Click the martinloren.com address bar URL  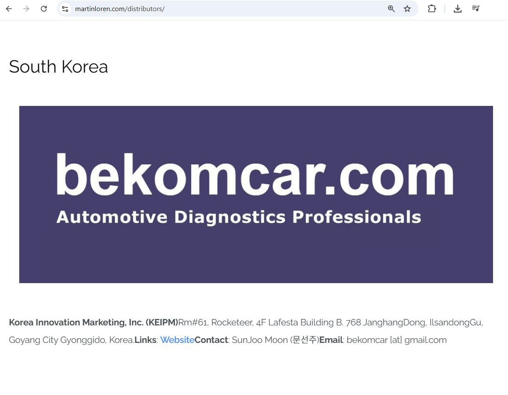(120, 9)
